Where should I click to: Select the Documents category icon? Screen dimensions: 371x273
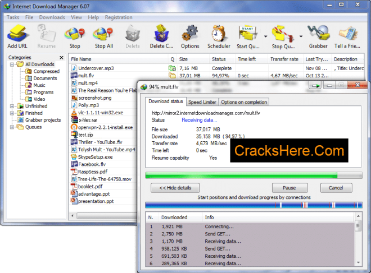pos(29,78)
